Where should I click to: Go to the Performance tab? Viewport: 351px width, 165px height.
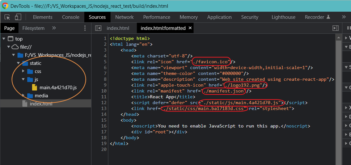157,17
